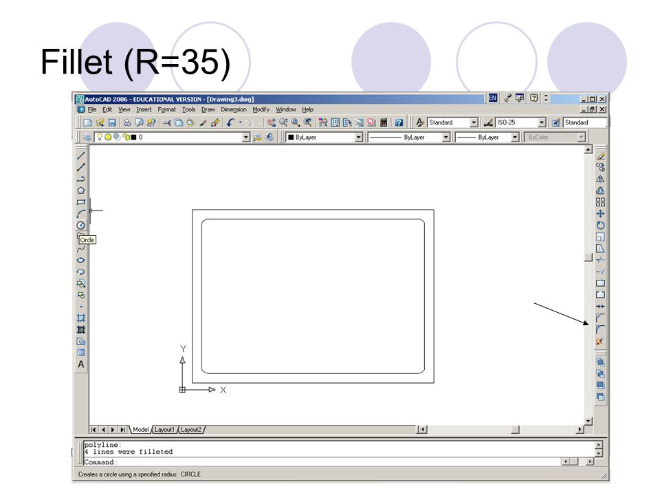Select the Line tool in Draw toolbar
This screenshot has height=495, width=660.
point(81,156)
